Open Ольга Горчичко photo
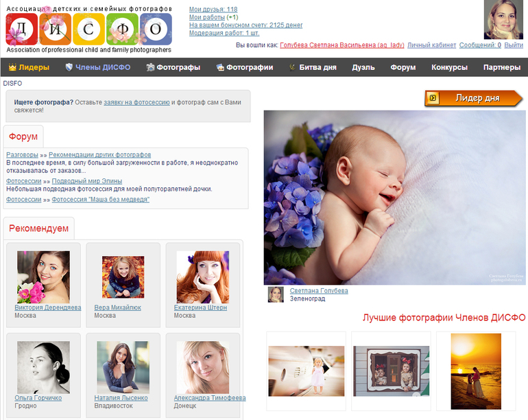528x420 pixels. coord(43,367)
